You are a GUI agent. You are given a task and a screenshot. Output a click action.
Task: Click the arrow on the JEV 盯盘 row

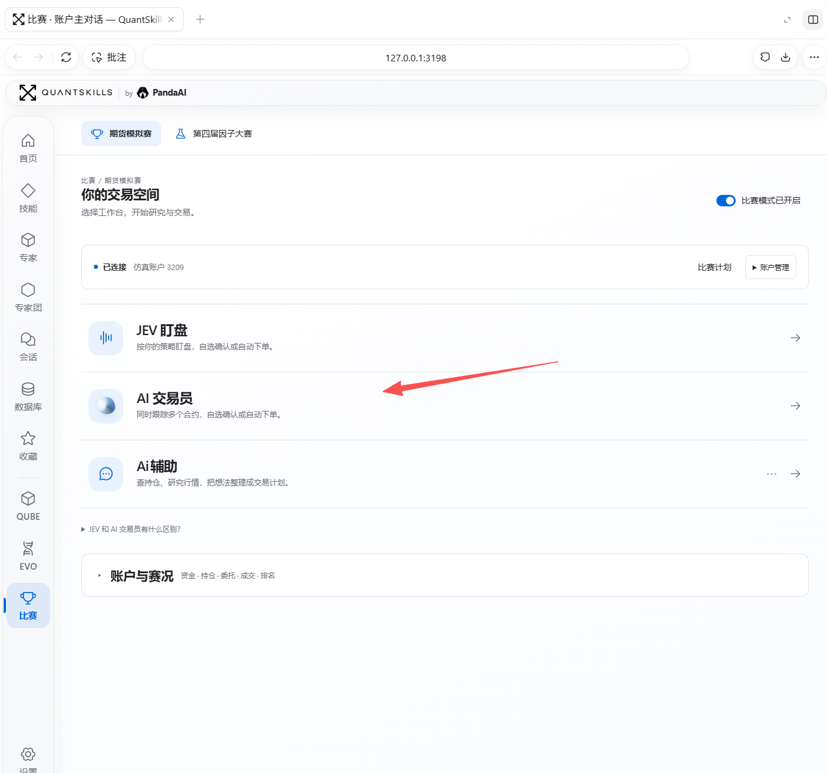click(795, 338)
